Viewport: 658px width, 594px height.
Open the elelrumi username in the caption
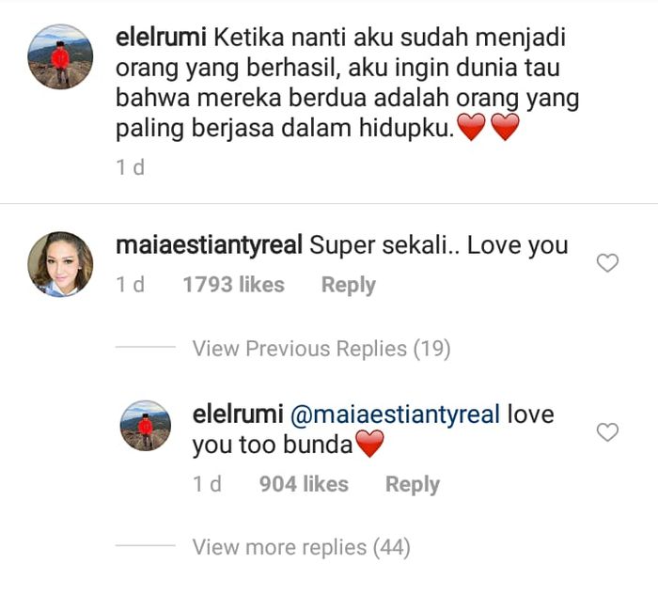click(x=160, y=39)
